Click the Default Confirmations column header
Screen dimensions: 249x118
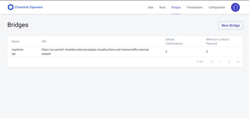[174, 41]
